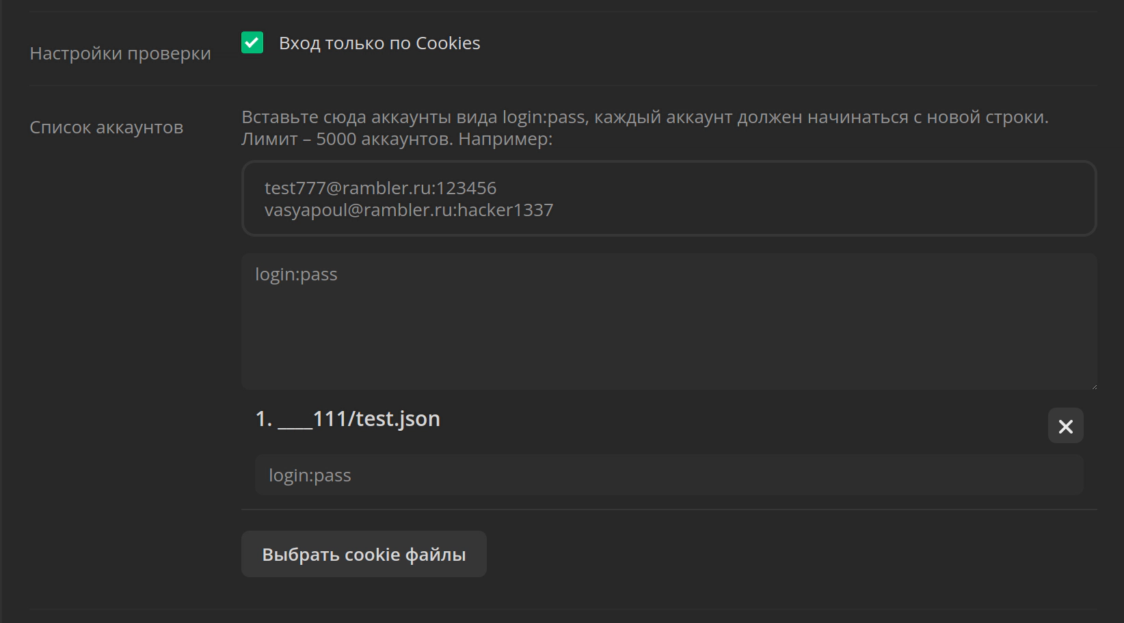Focus the large login:pass accounts textarea
The height and width of the screenshot is (623, 1124).
click(x=669, y=328)
